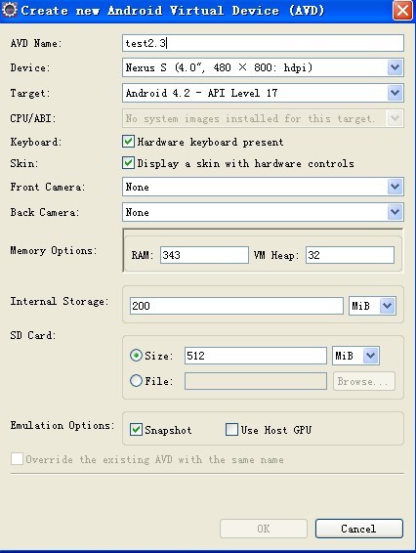Click the AVD Name text field
This screenshot has height=553, width=416.
[263, 43]
